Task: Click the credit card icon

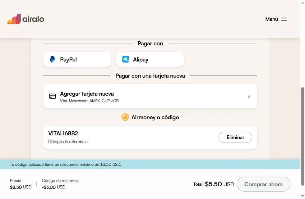Action: pyautogui.click(x=53, y=96)
